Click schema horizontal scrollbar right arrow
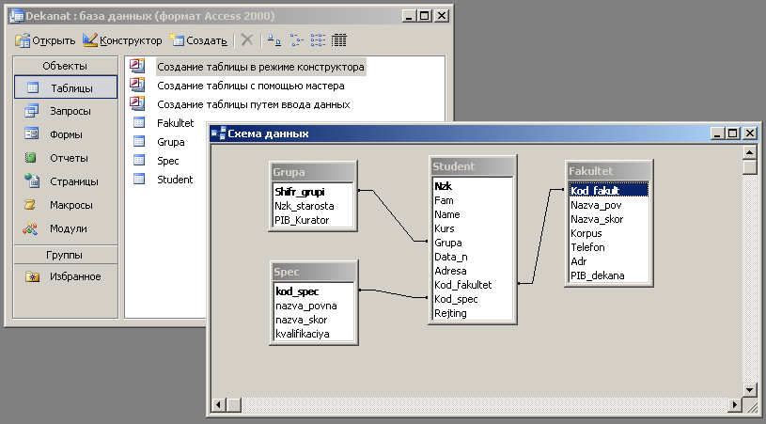Image resolution: width=766 pixels, height=424 pixels. click(x=734, y=404)
